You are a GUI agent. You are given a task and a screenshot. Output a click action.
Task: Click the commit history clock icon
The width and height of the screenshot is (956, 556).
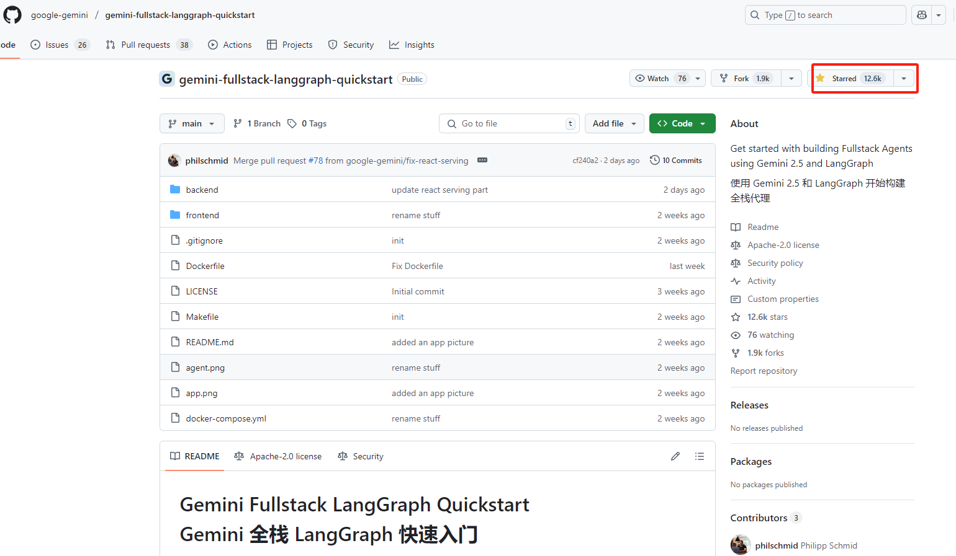click(x=655, y=160)
